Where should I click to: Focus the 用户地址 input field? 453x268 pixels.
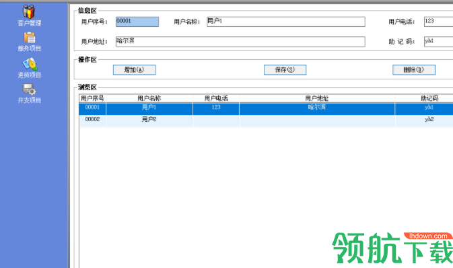(x=240, y=42)
